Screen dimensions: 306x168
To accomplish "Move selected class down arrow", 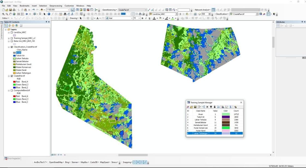I will click(x=215, y=107).
